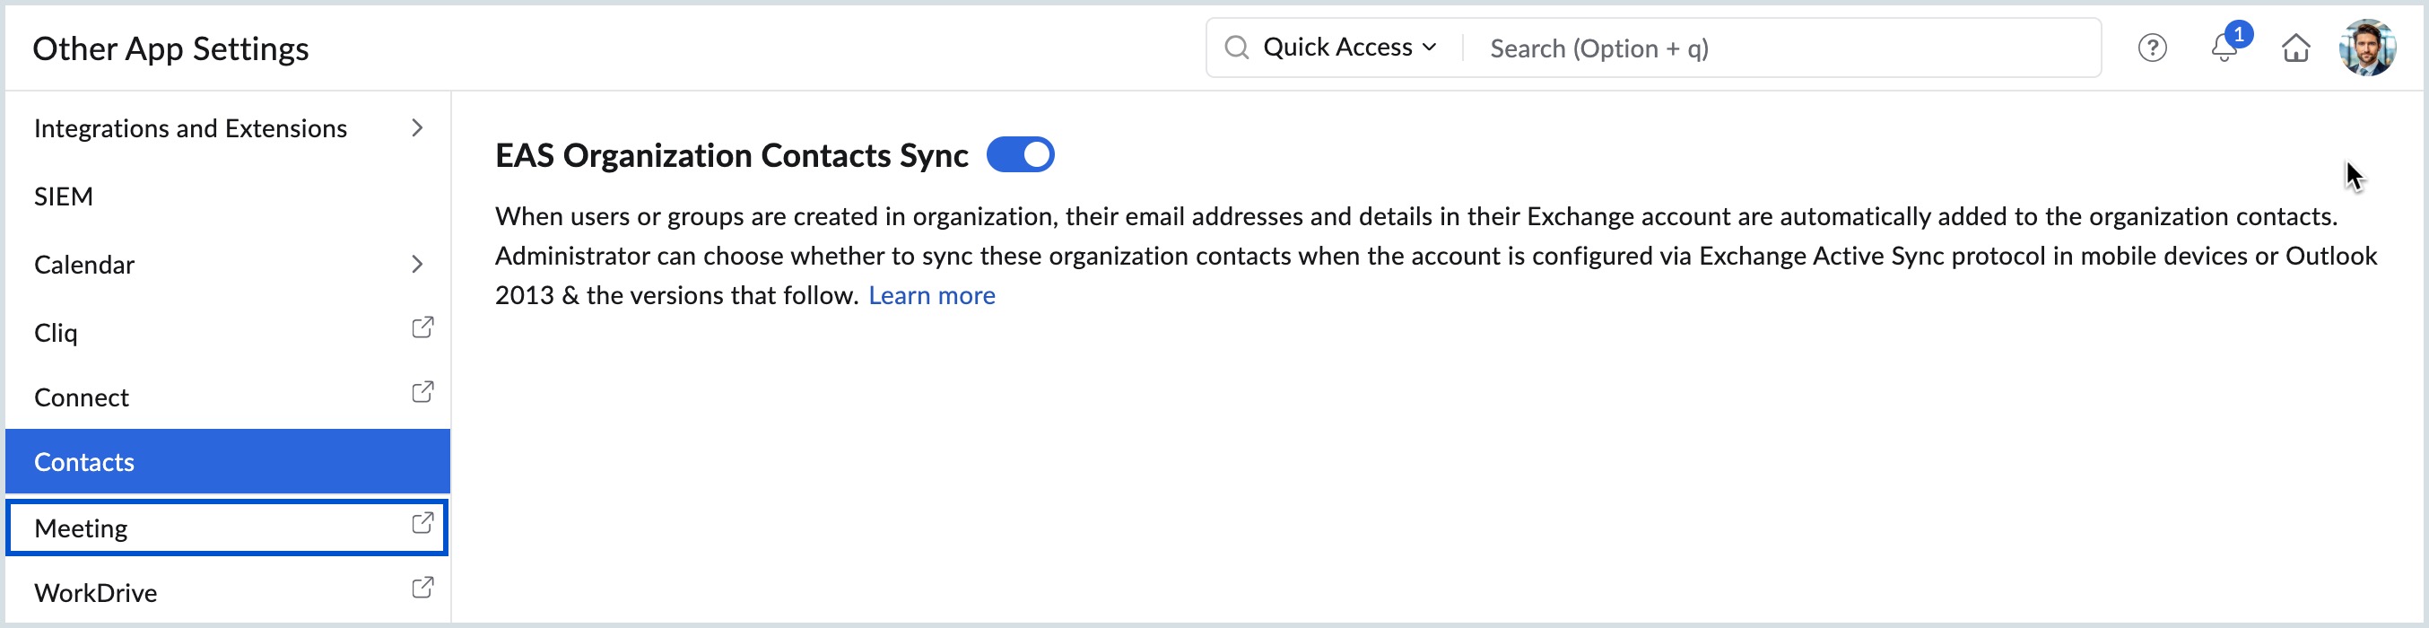The width and height of the screenshot is (2429, 628).
Task: Expand the Calendar submenu arrow
Action: 417,265
